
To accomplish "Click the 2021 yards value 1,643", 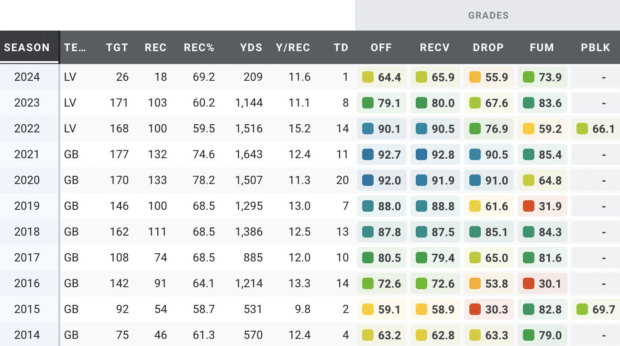I will tap(249, 154).
